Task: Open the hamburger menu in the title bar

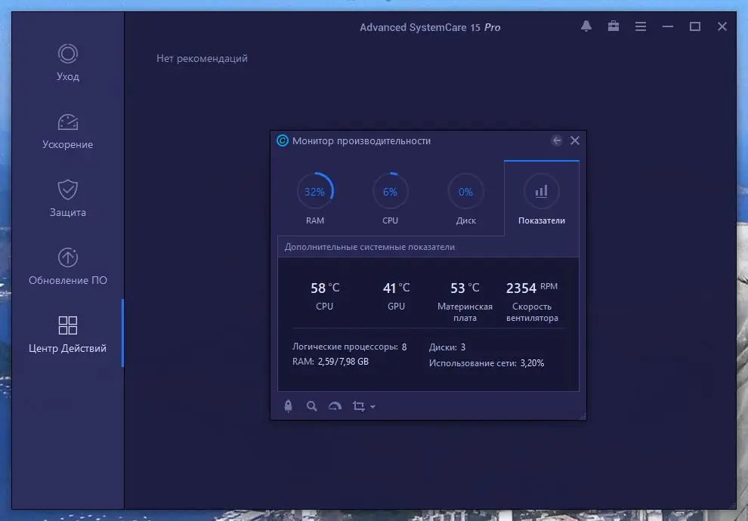Action: click(640, 26)
